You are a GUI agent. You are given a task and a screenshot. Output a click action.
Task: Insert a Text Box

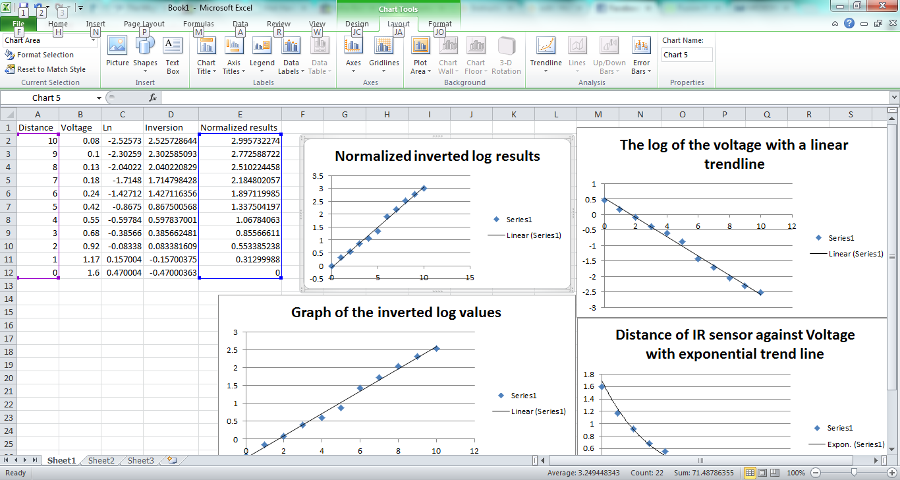tap(173, 55)
